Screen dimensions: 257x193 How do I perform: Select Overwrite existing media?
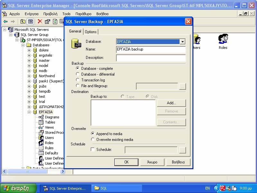[93, 139]
